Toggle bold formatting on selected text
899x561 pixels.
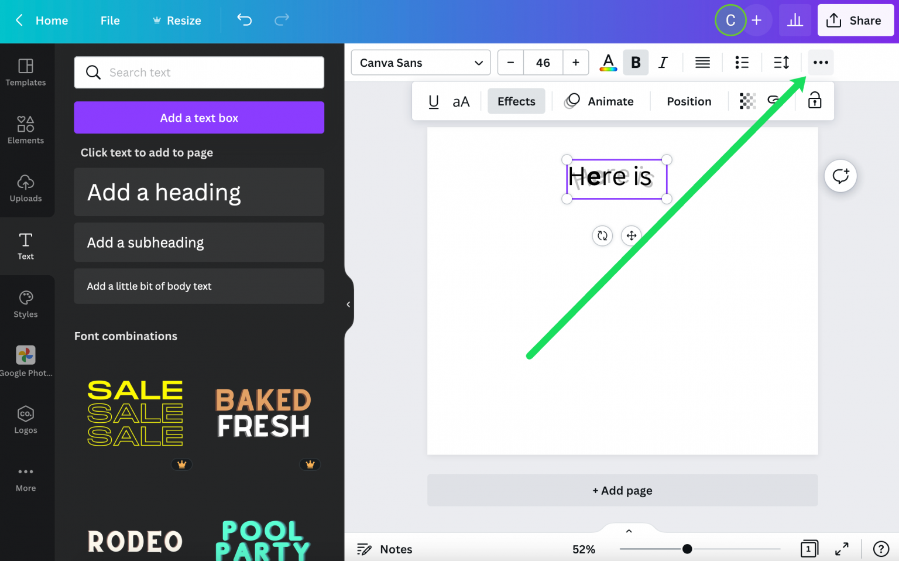(636, 62)
